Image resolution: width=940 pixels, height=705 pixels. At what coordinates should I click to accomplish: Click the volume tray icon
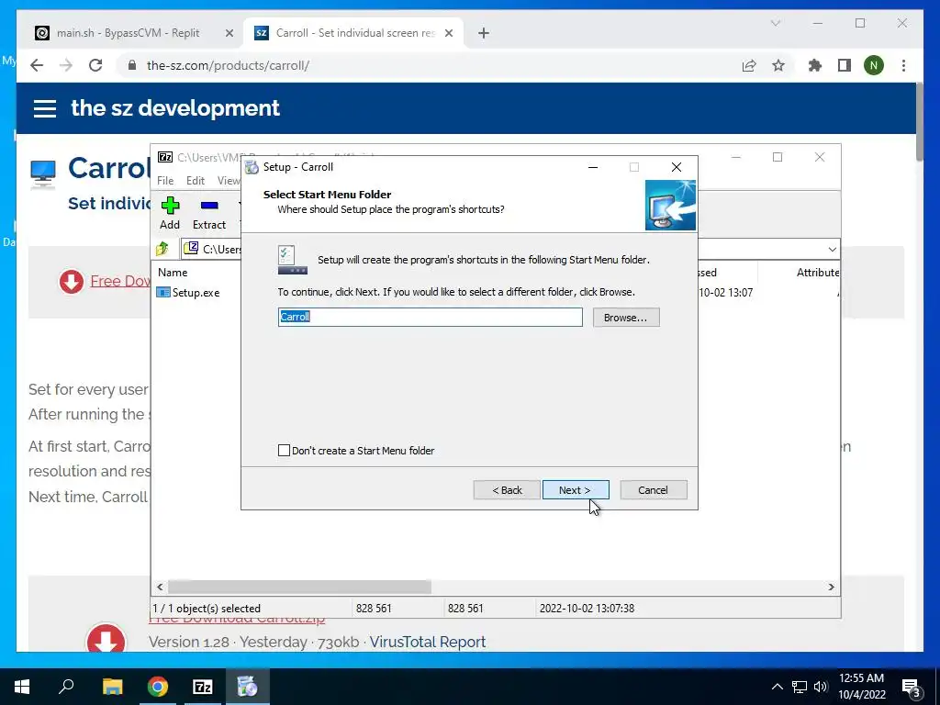click(821, 687)
